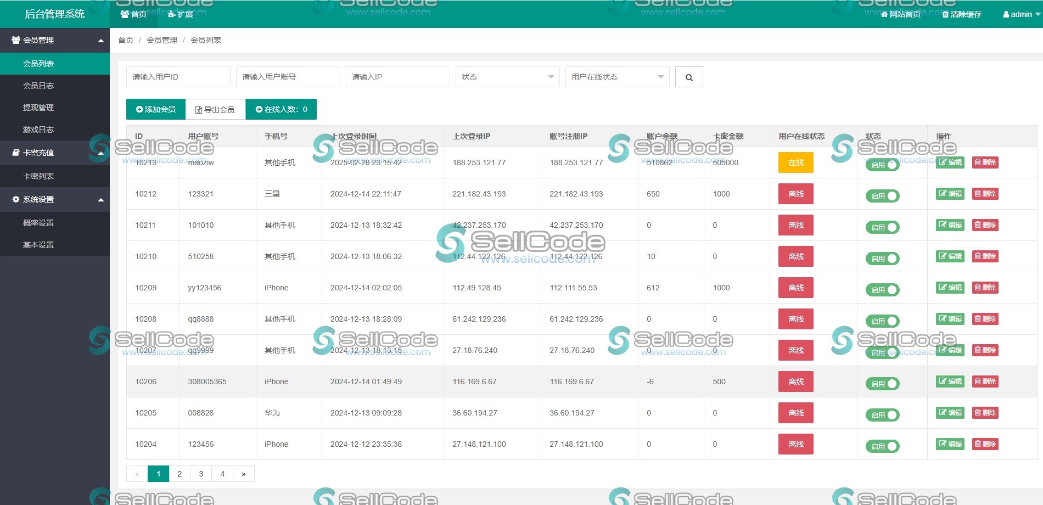Click the search magnifier icon
Image resolution: width=1043 pixels, height=505 pixels.
tap(689, 77)
